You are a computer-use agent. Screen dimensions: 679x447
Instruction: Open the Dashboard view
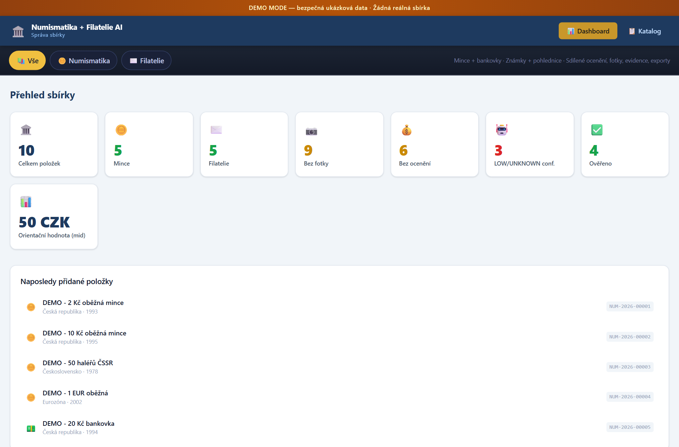588,31
